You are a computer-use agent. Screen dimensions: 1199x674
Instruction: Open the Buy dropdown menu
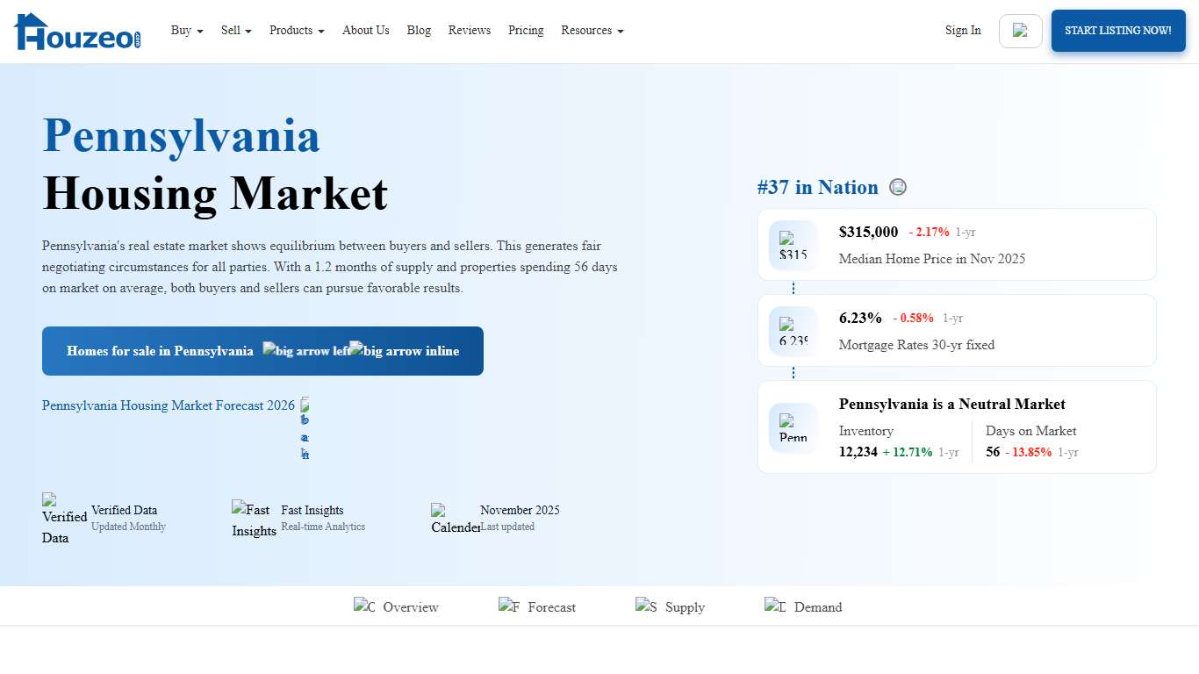[x=186, y=30]
